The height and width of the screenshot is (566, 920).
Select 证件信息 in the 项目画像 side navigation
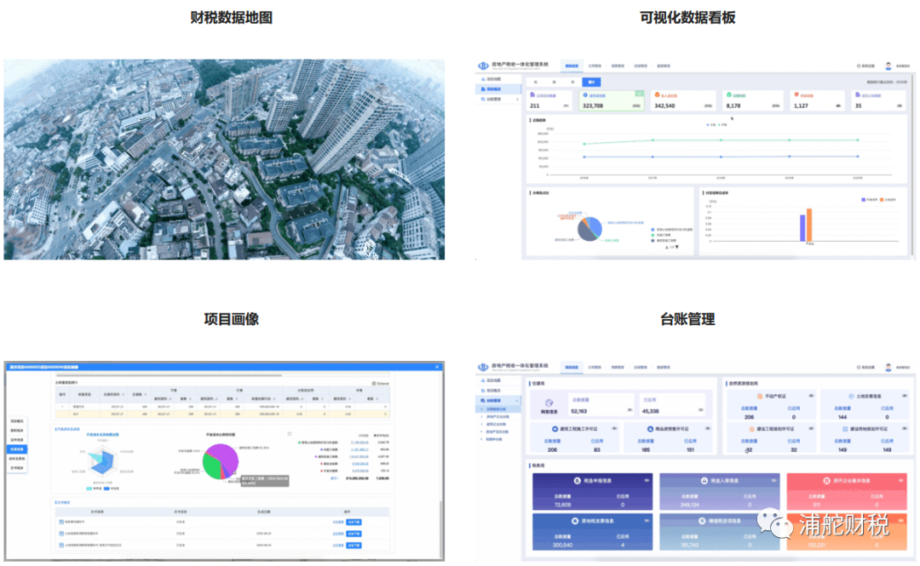tap(17, 440)
